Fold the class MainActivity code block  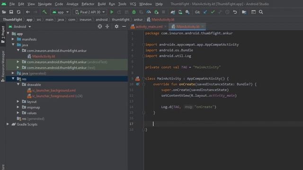coord(143,79)
